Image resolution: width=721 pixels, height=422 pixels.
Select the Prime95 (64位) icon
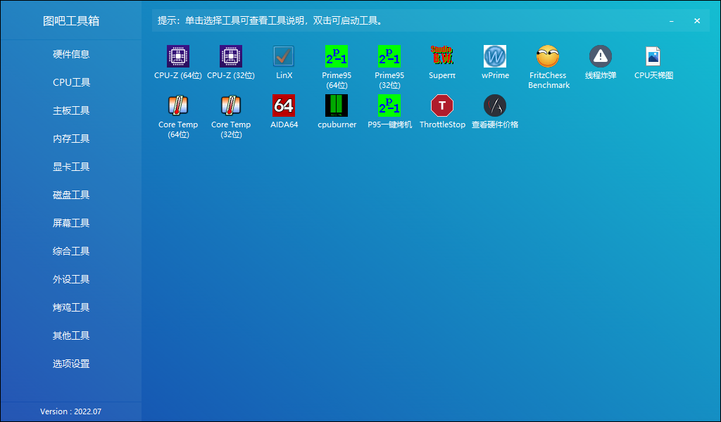pos(337,56)
